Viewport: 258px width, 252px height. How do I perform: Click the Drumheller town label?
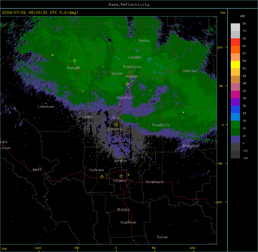pos(191,146)
